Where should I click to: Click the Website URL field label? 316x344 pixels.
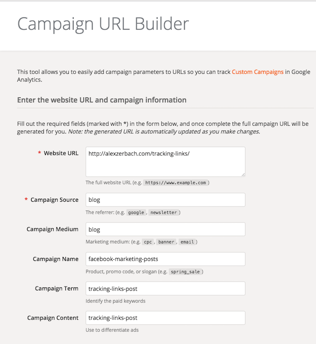(61, 153)
